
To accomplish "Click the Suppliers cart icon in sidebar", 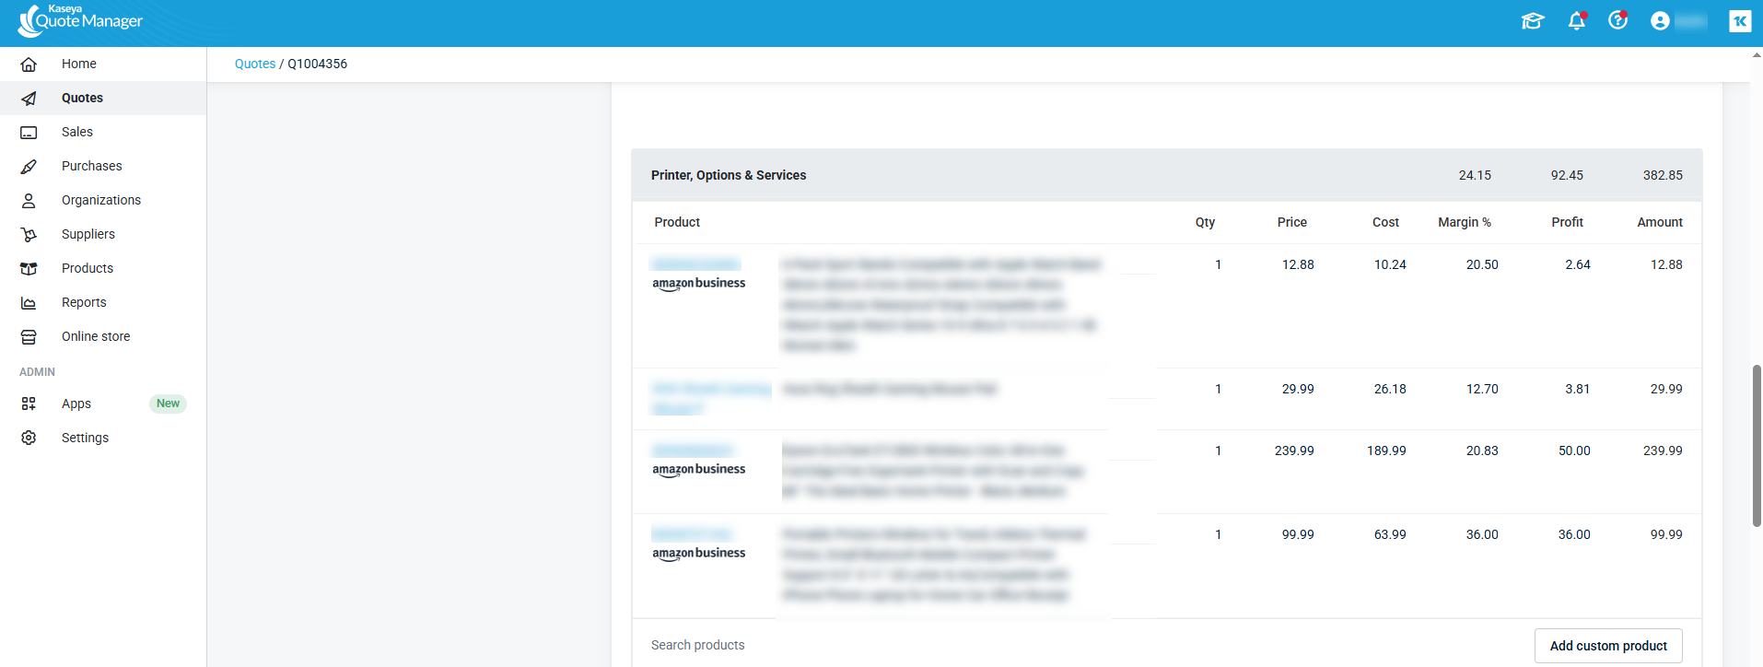I will tap(29, 235).
